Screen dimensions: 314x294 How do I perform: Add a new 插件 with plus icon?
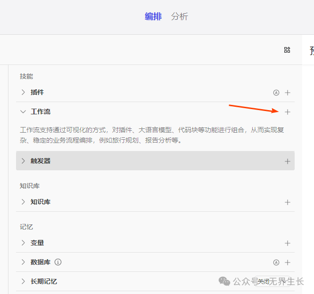click(x=288, y=93)
